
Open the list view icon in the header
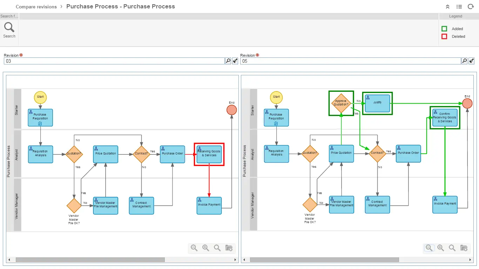tap(459, 6)
